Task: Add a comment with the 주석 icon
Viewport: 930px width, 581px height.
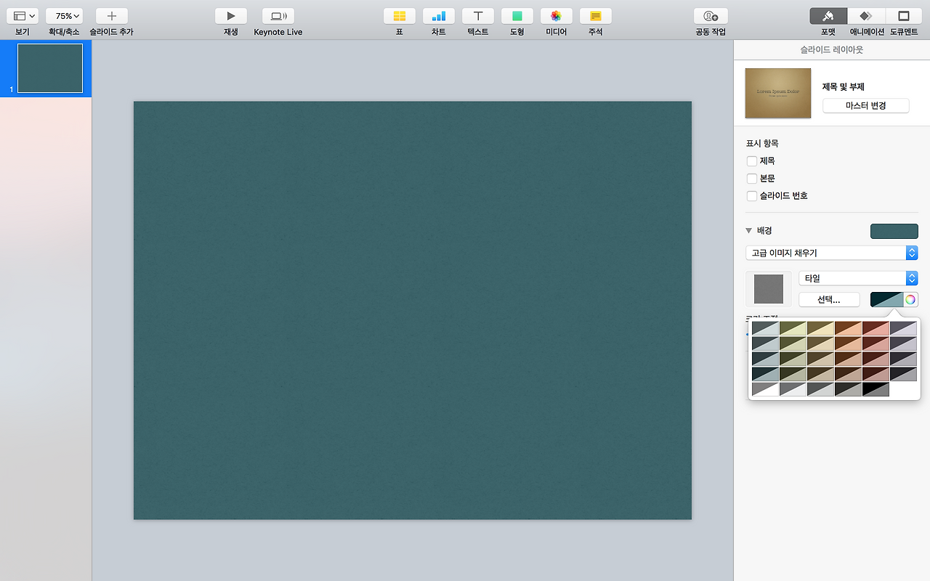Action: [x=596, y=16]
